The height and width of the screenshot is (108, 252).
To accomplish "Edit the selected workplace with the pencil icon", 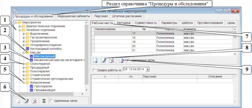I will [x=104, y=60].
